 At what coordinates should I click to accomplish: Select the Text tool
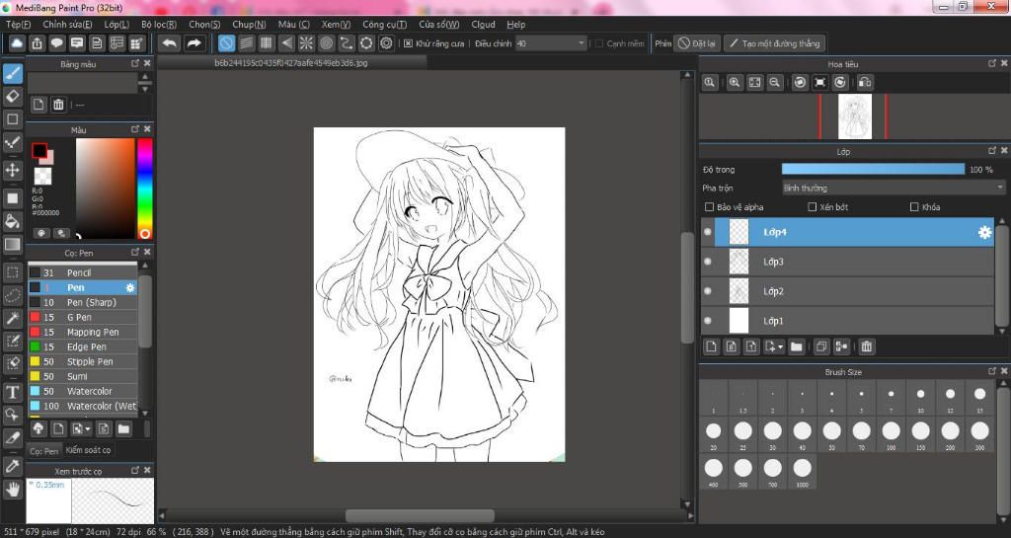13,392
